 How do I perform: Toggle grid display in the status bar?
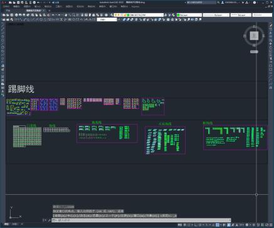(185, 225)
